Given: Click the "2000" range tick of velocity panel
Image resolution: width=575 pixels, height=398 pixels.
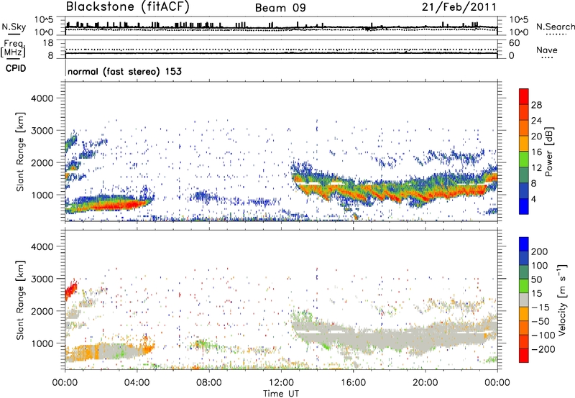Looking at the screenshot, I should (42, 311).
